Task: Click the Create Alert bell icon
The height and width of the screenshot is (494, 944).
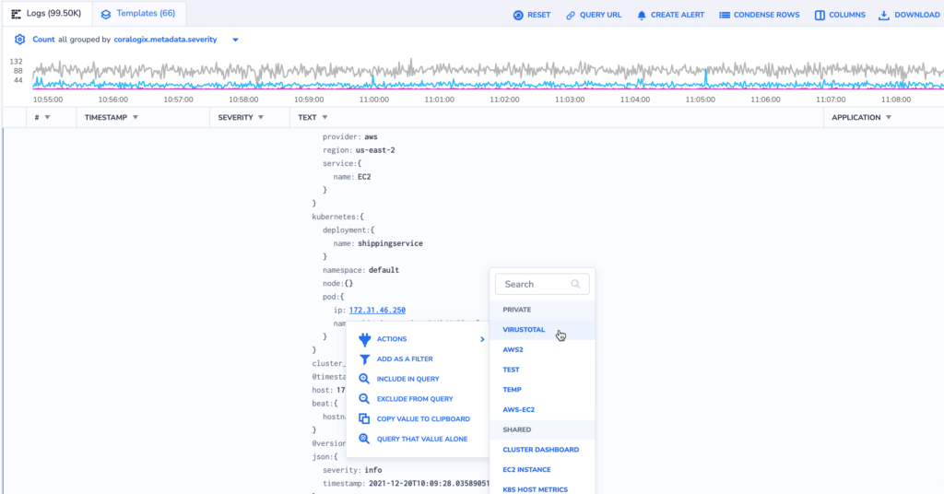Action: 642,15
